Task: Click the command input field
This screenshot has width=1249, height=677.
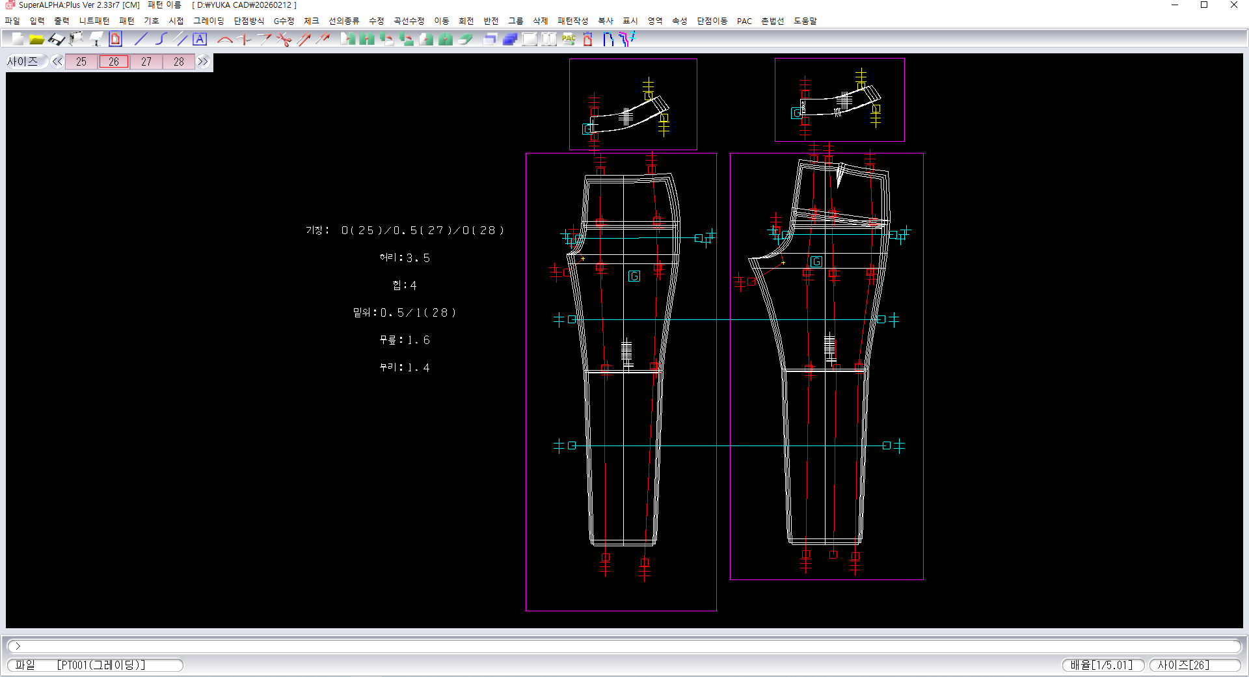Action: 624,646
